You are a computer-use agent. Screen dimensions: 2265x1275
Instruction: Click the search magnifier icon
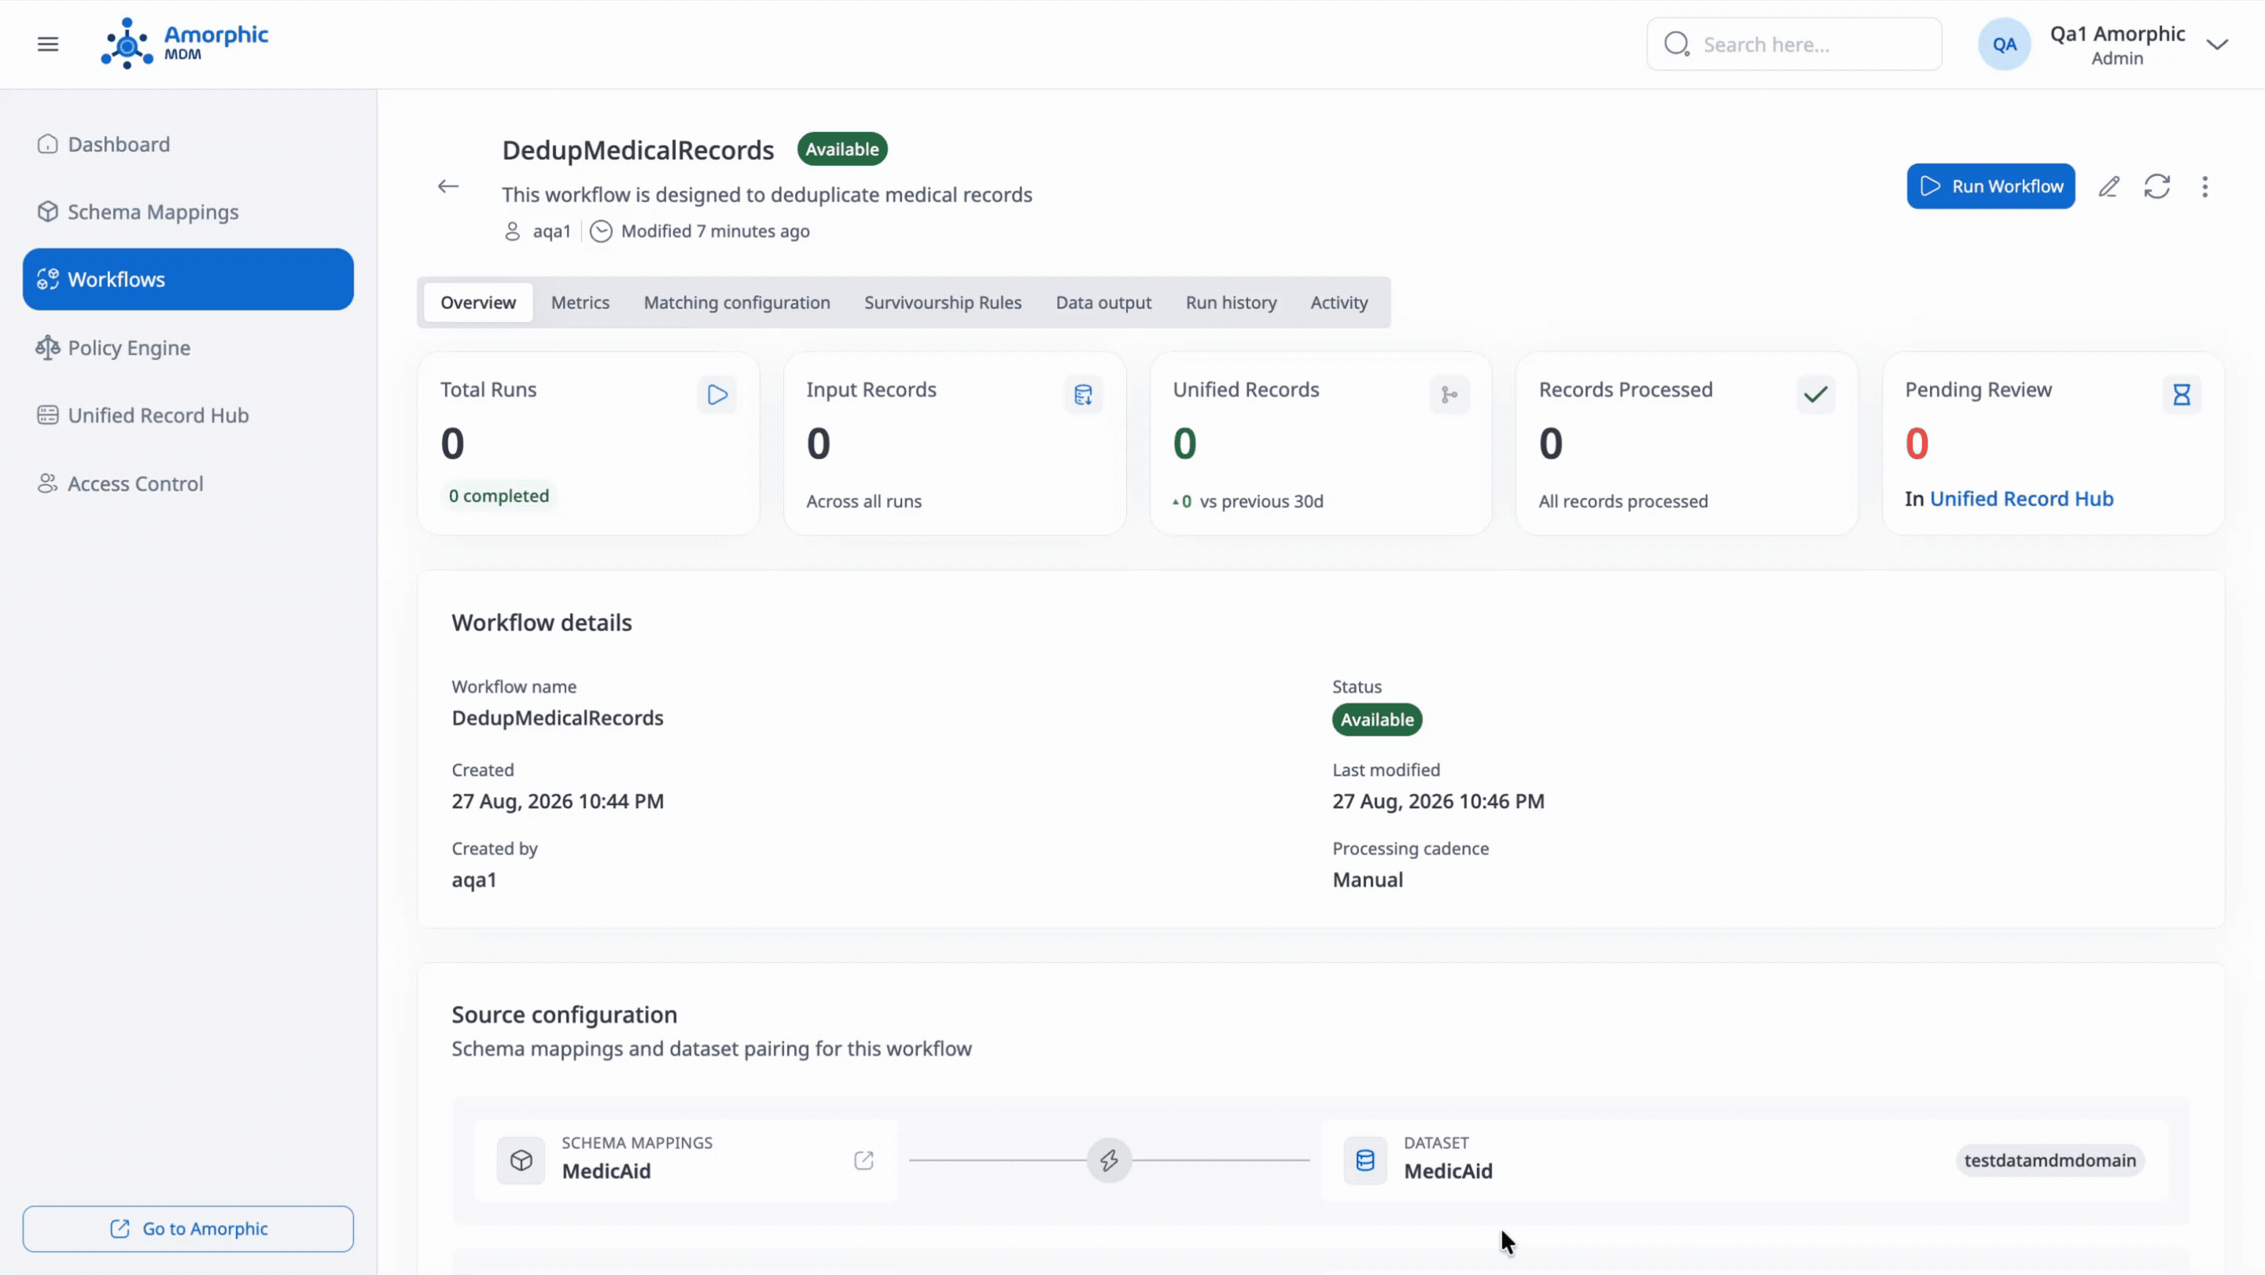(1677, 44)
